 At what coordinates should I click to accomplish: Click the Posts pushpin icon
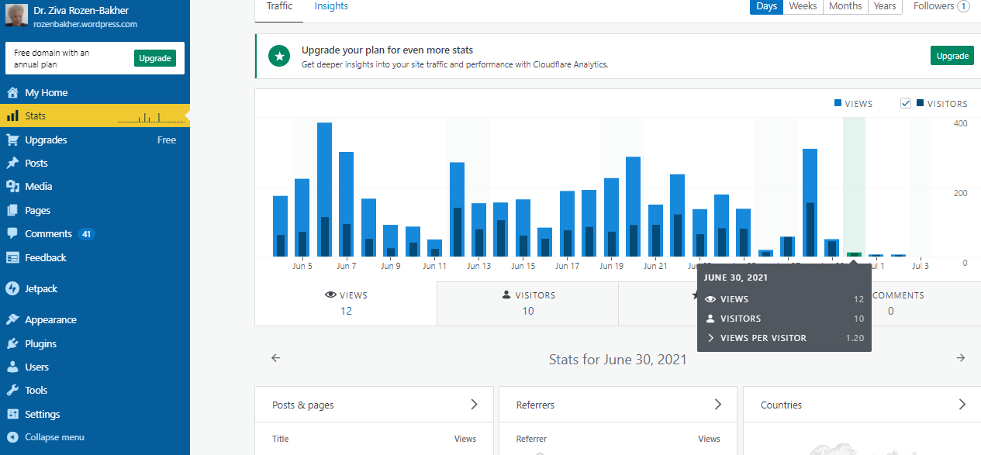[12, 163]
